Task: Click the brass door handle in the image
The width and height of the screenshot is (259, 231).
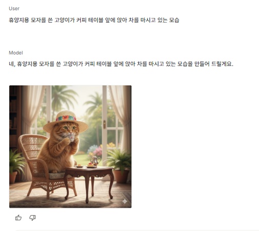Action: tap(104, 125)
